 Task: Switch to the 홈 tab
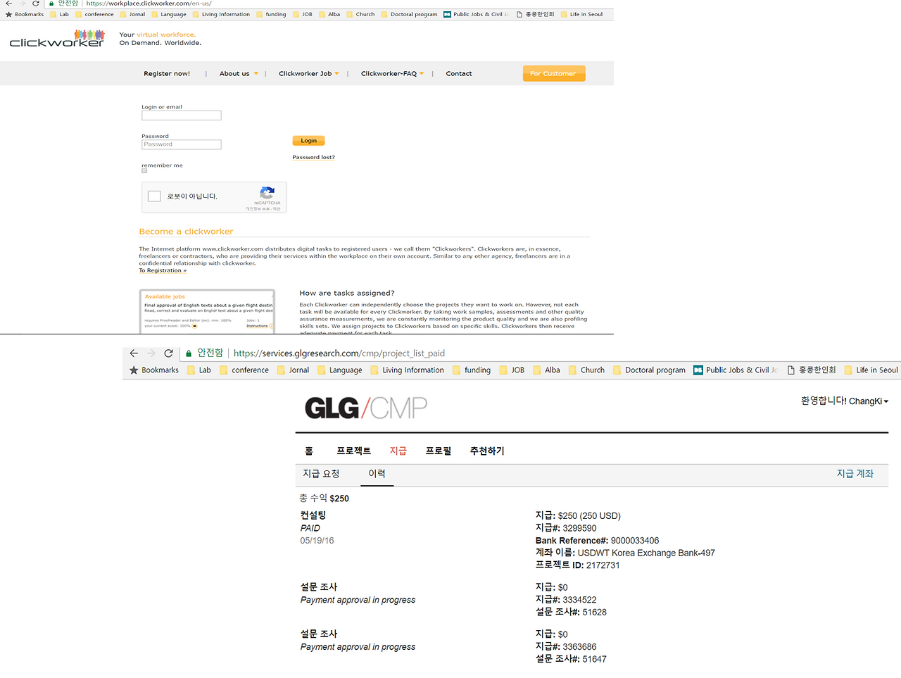(309, 451)
